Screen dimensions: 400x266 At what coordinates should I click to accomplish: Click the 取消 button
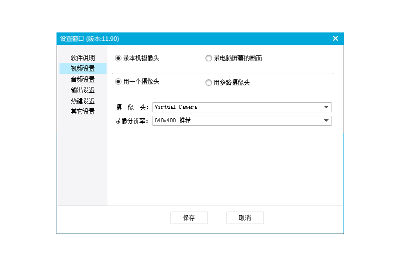[x=245, y=218]
